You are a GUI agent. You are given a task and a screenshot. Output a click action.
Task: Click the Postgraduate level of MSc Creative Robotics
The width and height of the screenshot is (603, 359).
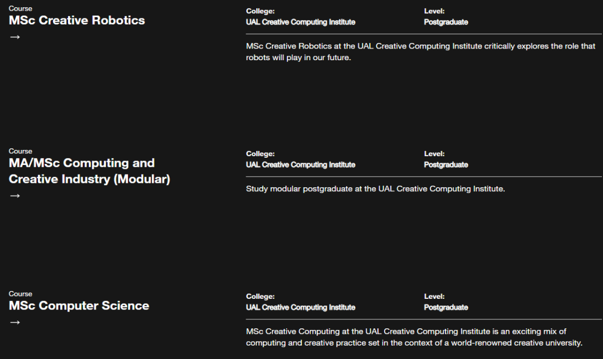tap(446, 22)
